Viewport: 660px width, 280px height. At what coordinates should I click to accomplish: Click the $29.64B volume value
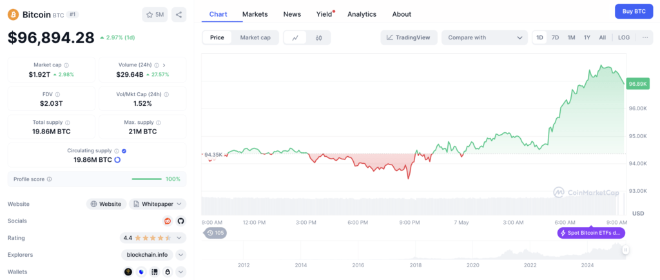(x=130, y=75)
